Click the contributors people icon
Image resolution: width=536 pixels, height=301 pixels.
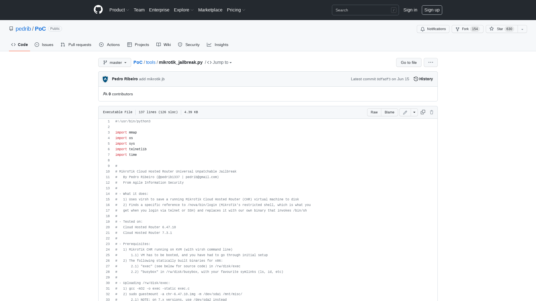coord(105,94)
